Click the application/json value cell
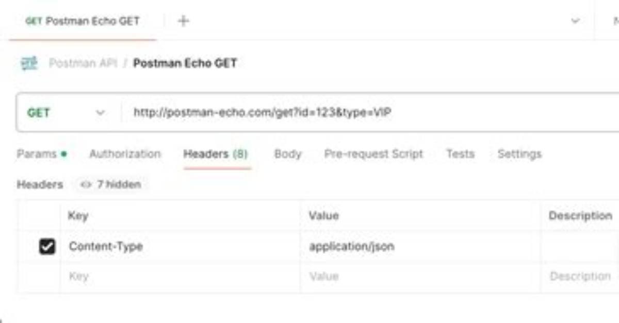619x323 pixels. (420, 246)
